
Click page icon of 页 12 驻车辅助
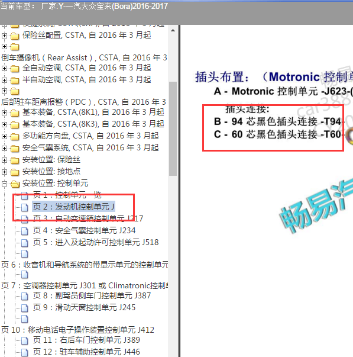25,352
